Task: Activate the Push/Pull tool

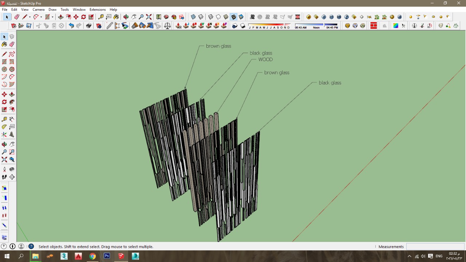Action: (x=61, y=17)
